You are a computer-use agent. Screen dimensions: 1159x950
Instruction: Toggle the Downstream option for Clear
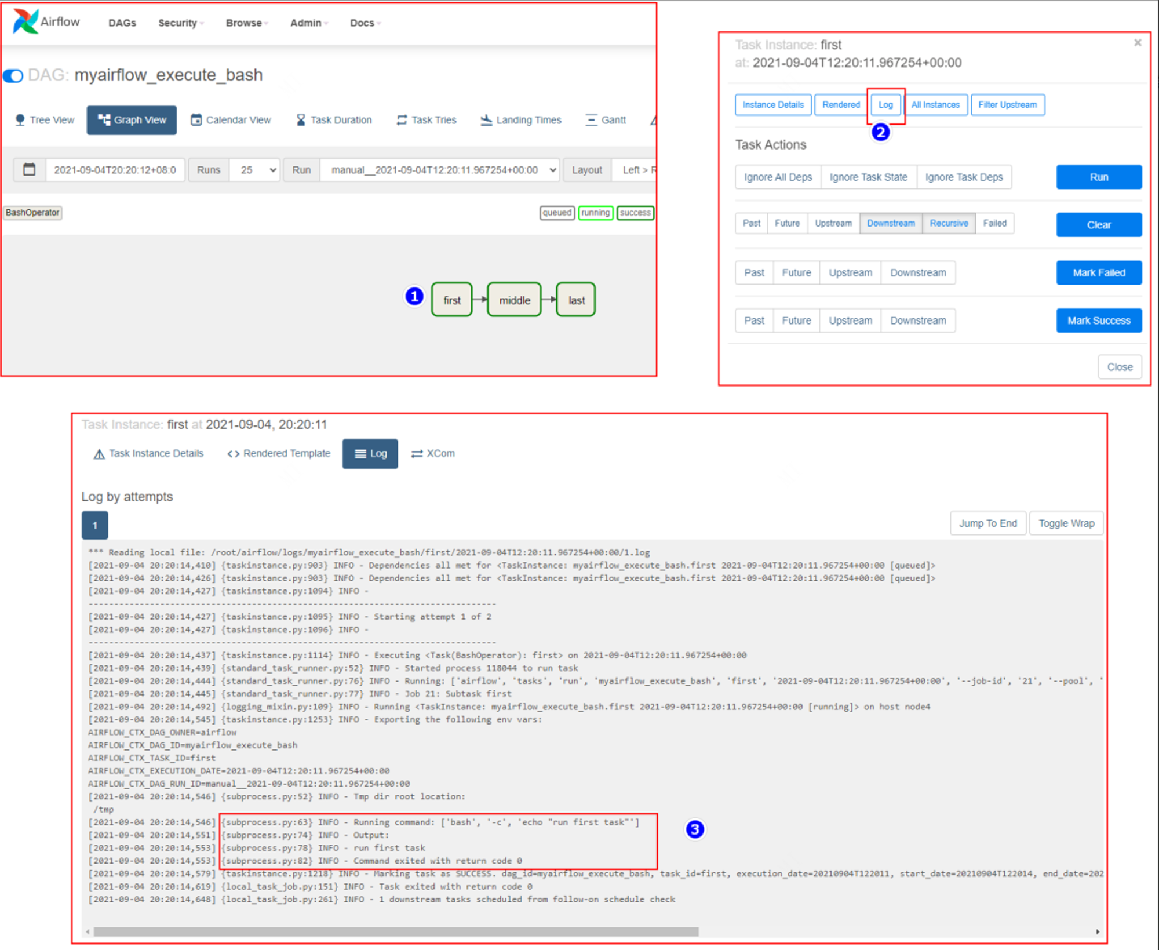(891, 224)
